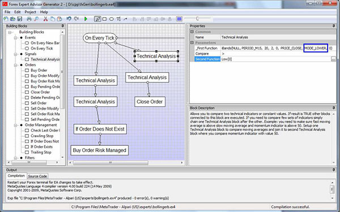Screen dimensions: 340x212
Task: Click the Cut scissors icon
Action: 45,19
